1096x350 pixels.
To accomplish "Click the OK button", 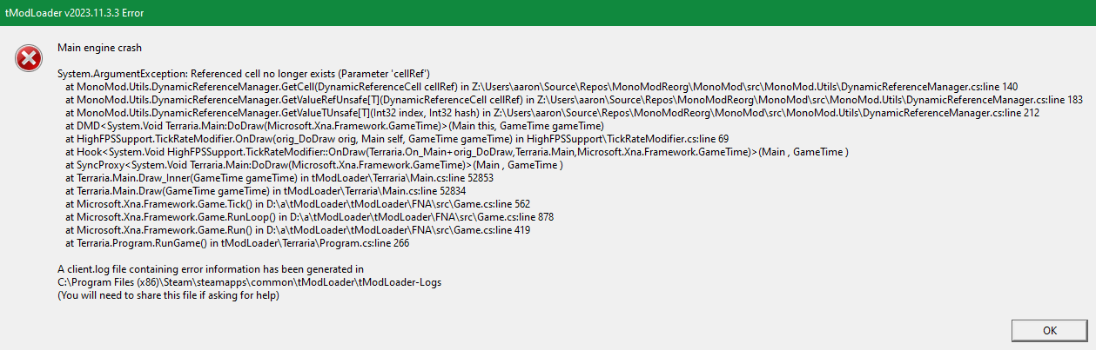I will tap(1049, 330).
